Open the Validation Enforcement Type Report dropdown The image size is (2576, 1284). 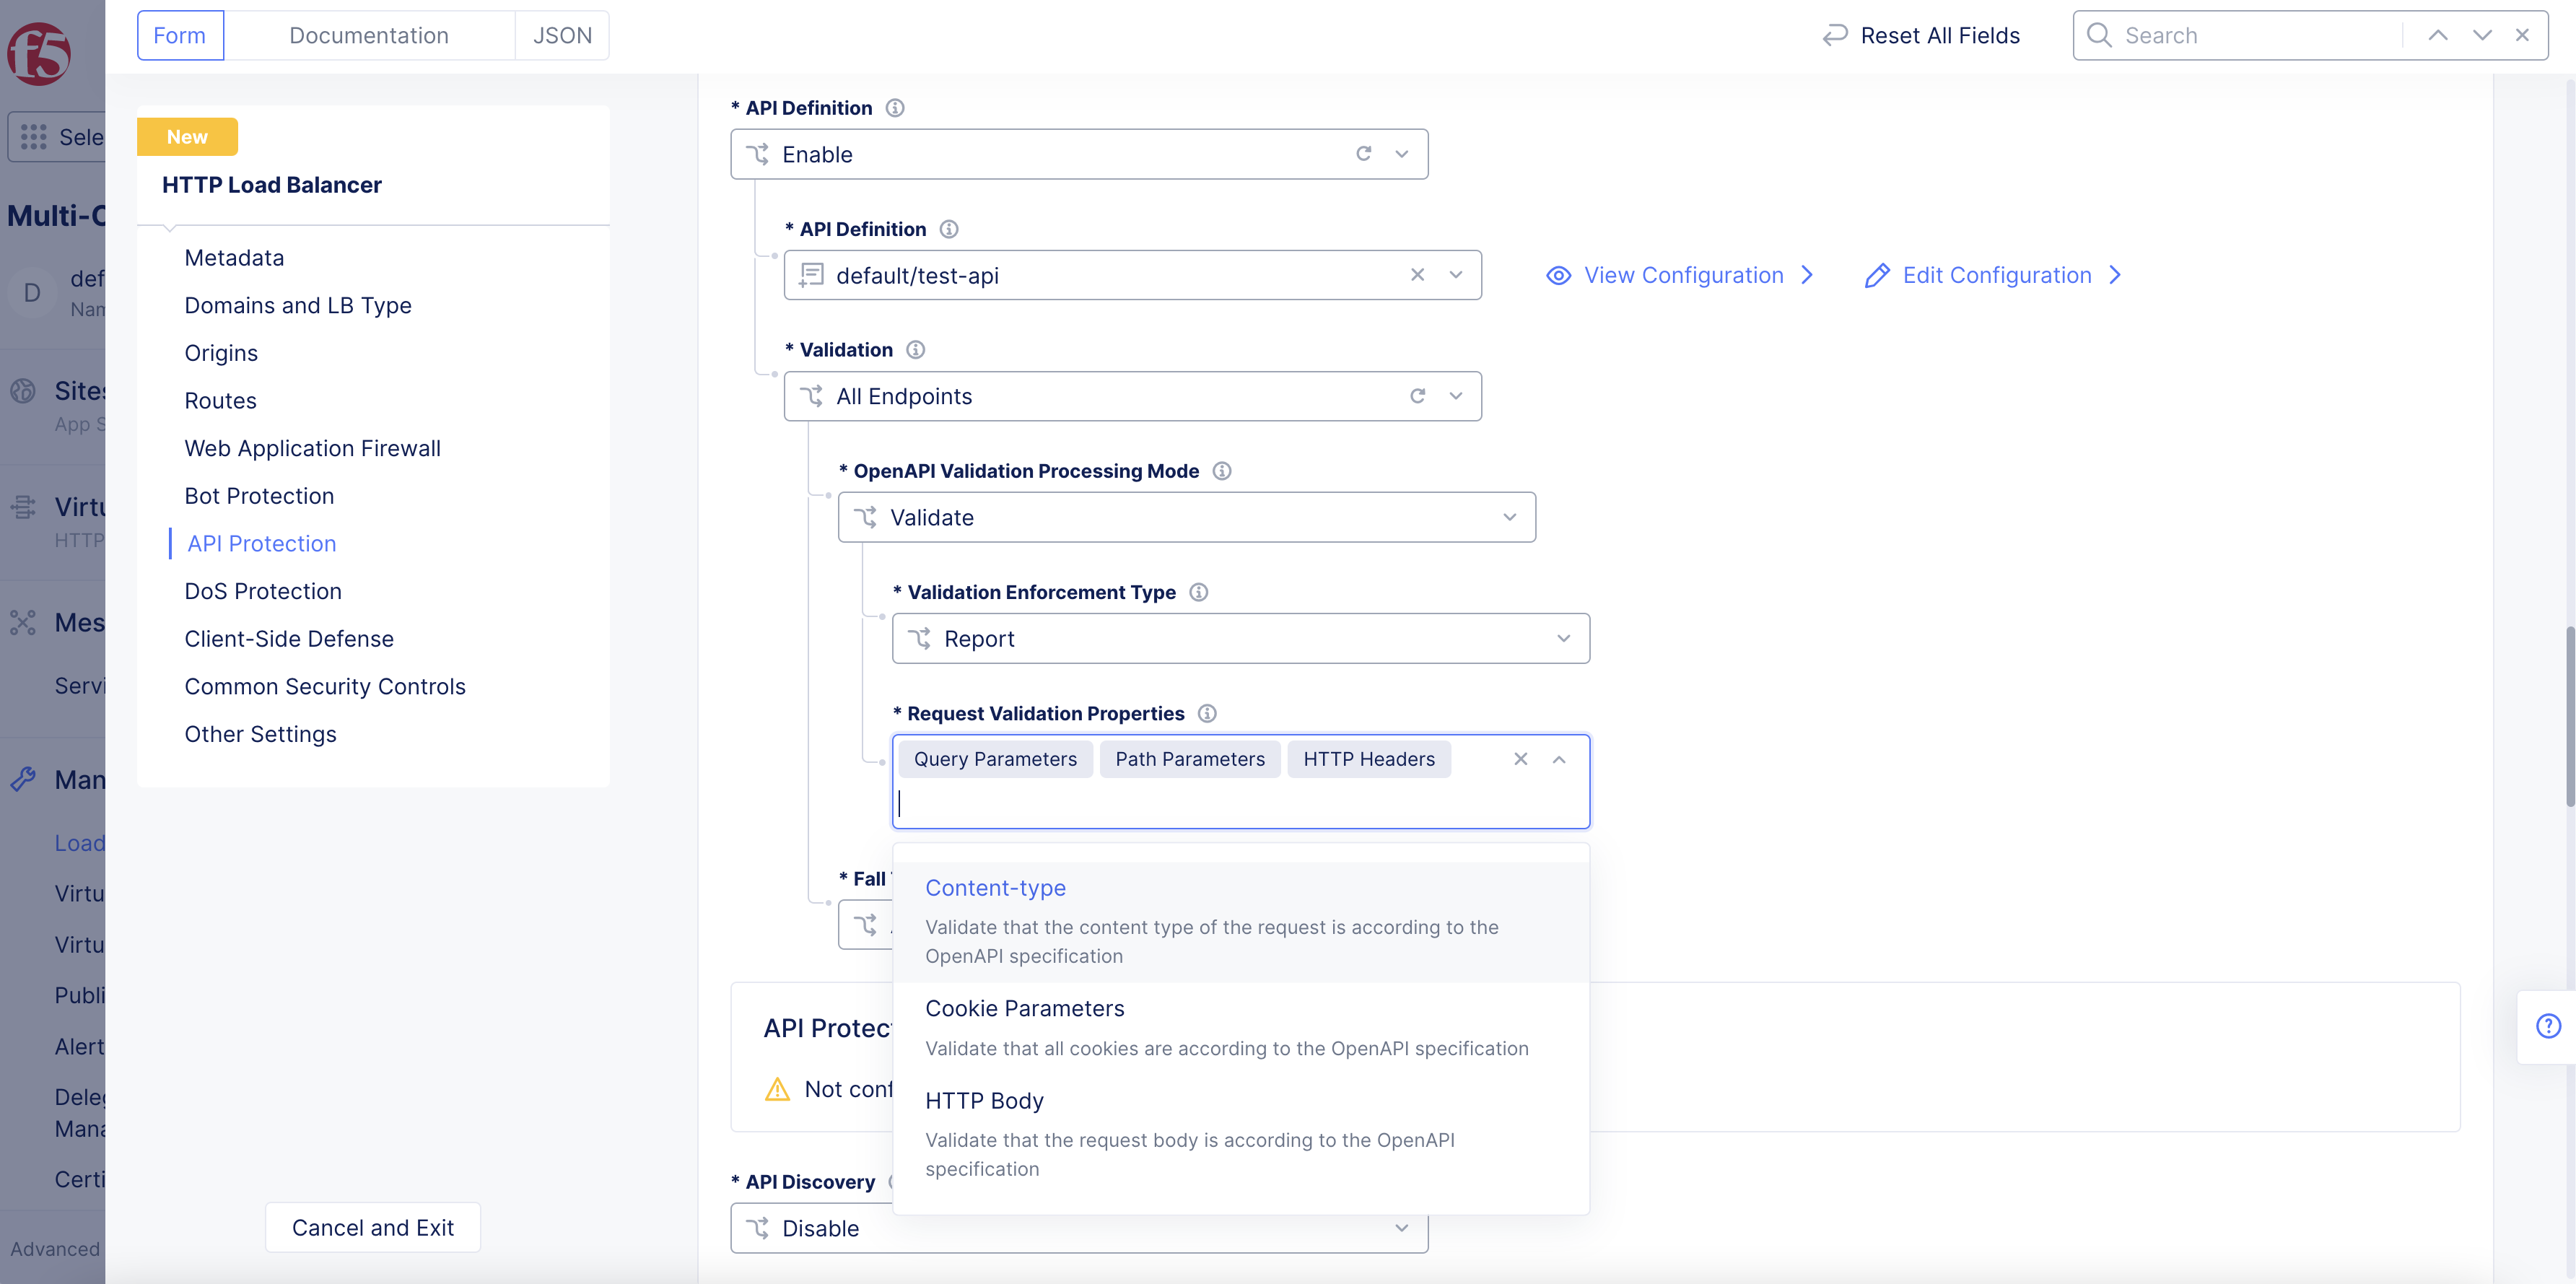coord(1240,638)
